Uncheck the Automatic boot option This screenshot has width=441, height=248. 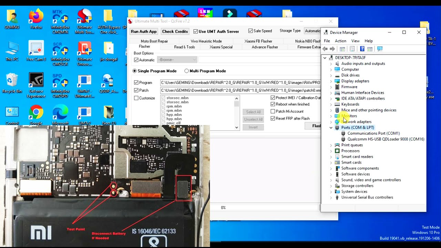(x=136, y=60)
